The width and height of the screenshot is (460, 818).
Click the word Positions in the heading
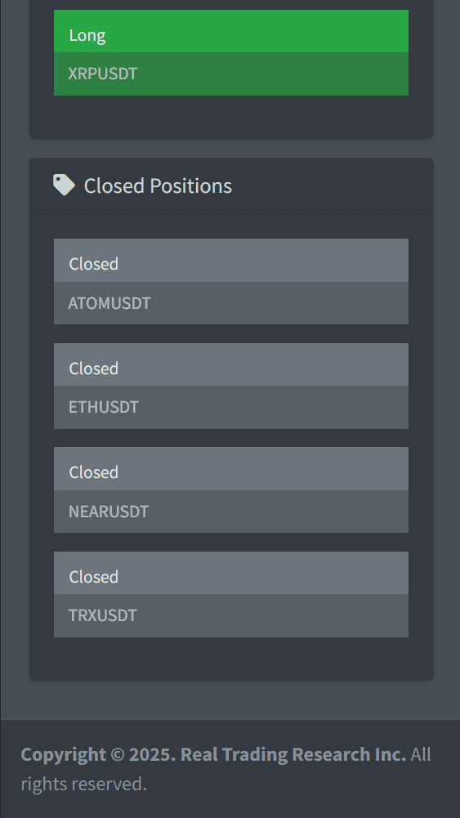(190, 186)
